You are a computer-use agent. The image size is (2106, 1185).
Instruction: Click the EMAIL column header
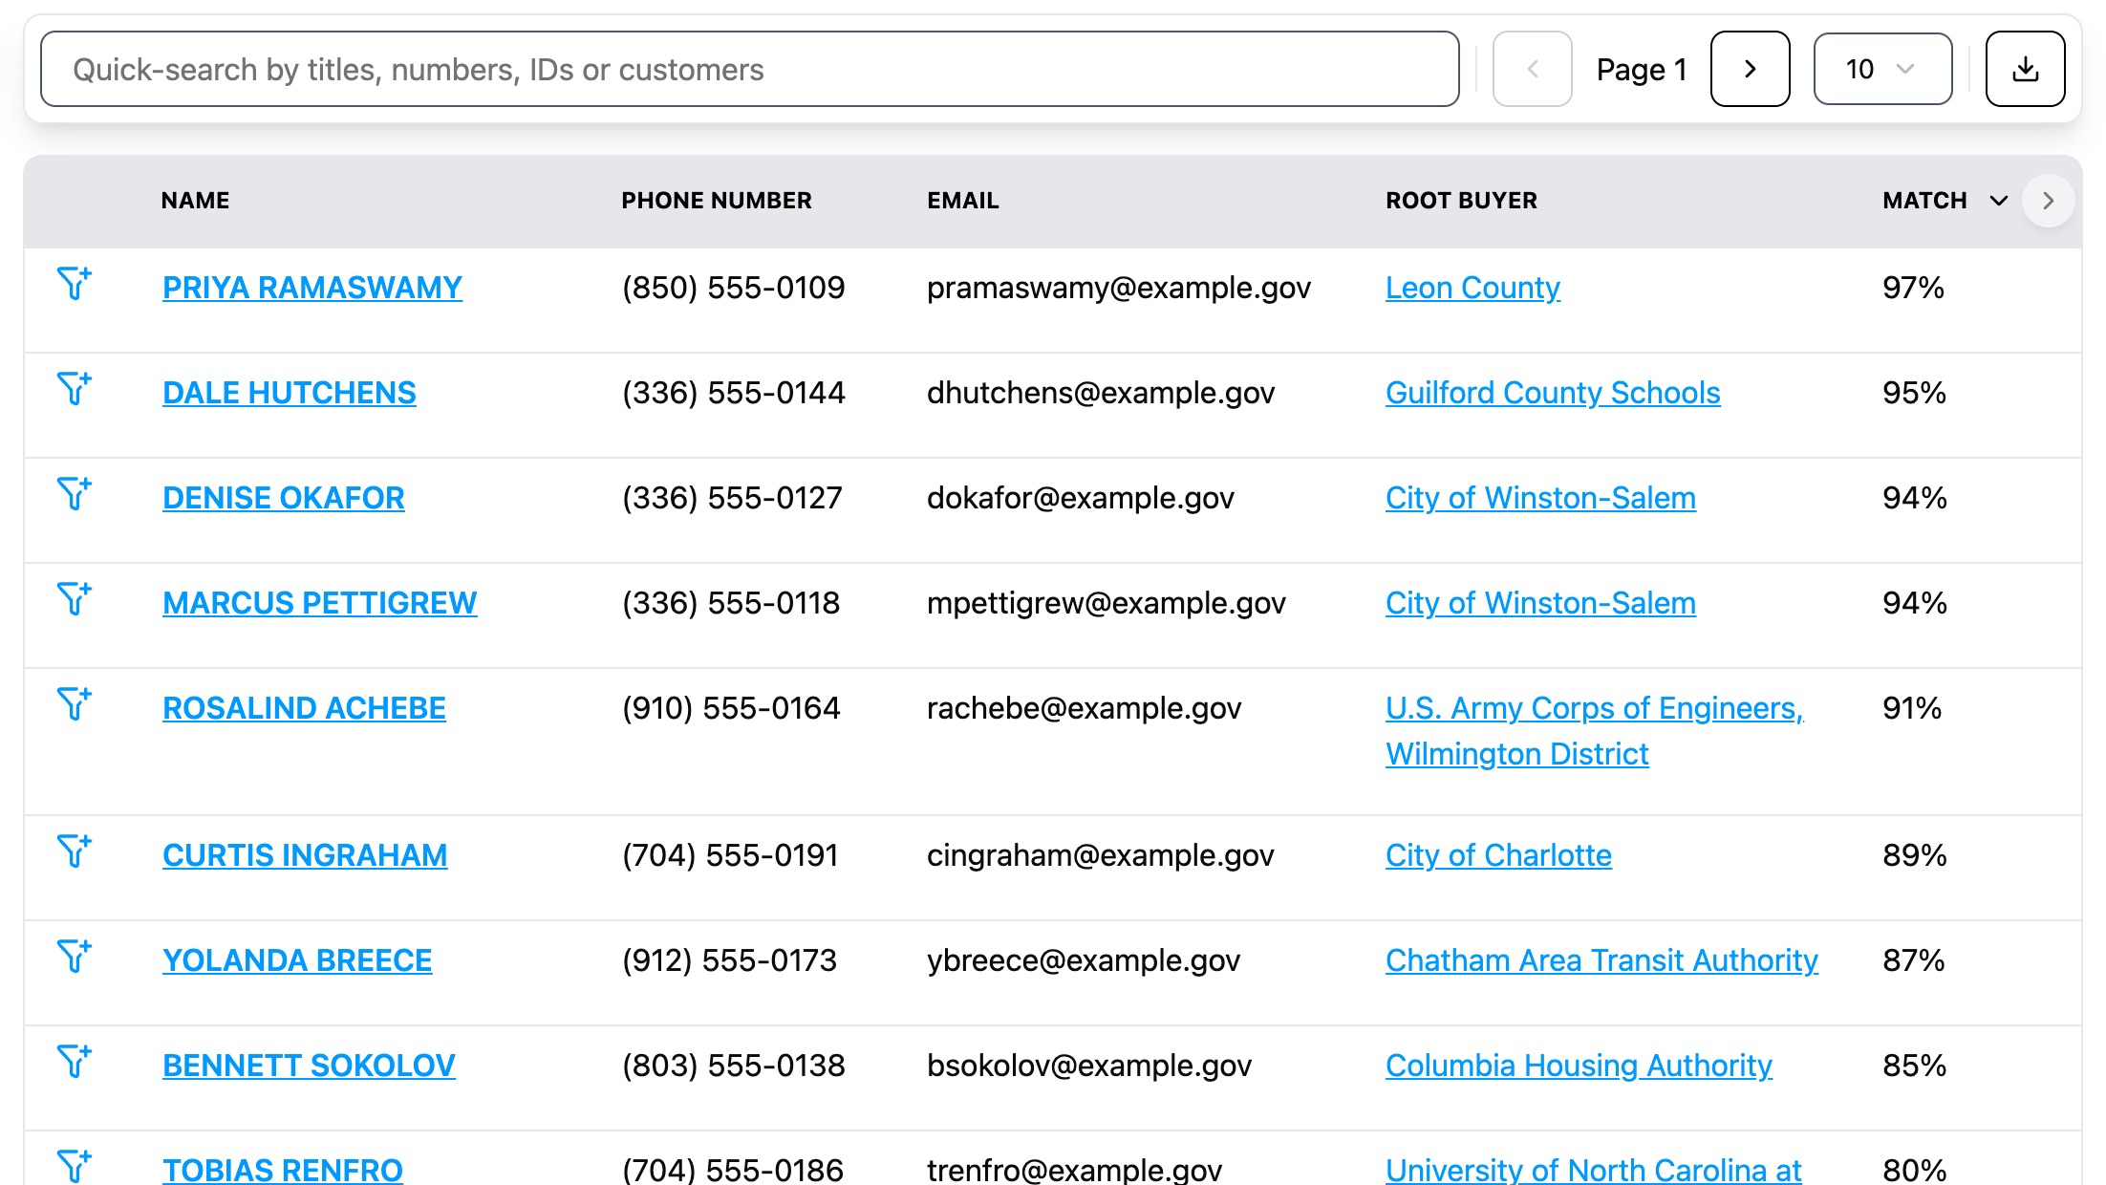(x=963, y=201)
